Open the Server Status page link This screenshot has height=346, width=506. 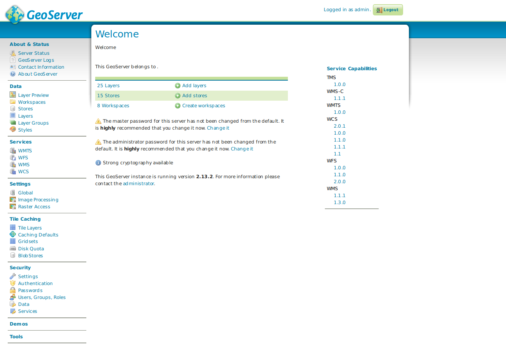[x=34, y=53]
